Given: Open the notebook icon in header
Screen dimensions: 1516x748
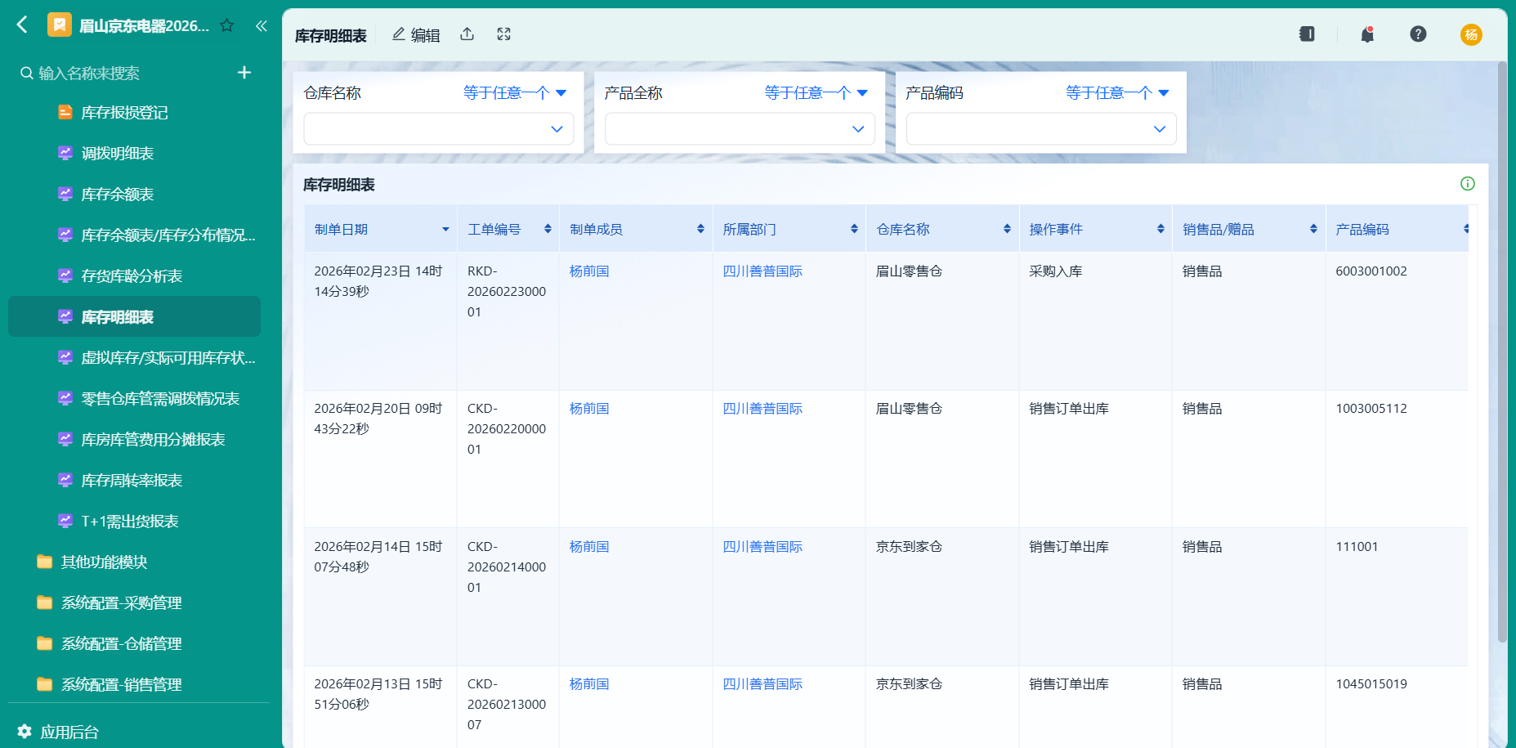Looking at the screenshot, I should point(1307,34).
